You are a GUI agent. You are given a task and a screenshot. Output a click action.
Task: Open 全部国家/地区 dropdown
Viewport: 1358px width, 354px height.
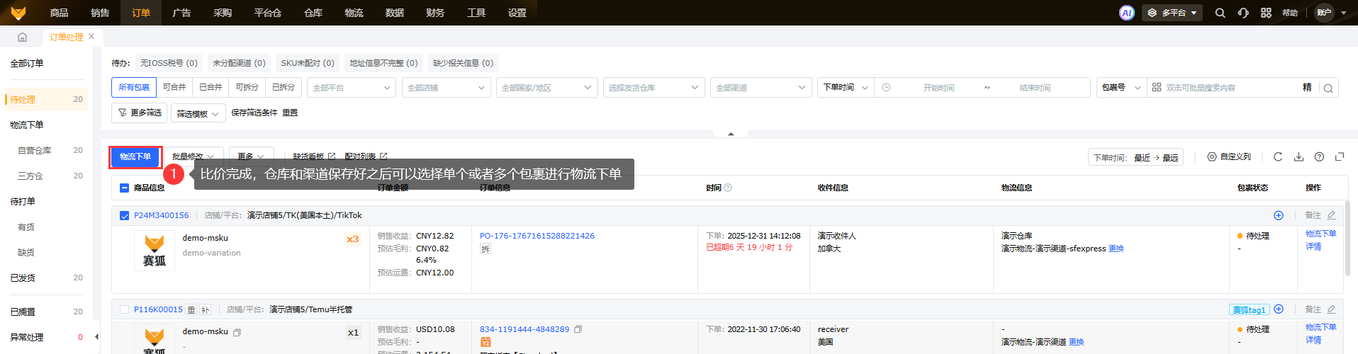(546, 88)
